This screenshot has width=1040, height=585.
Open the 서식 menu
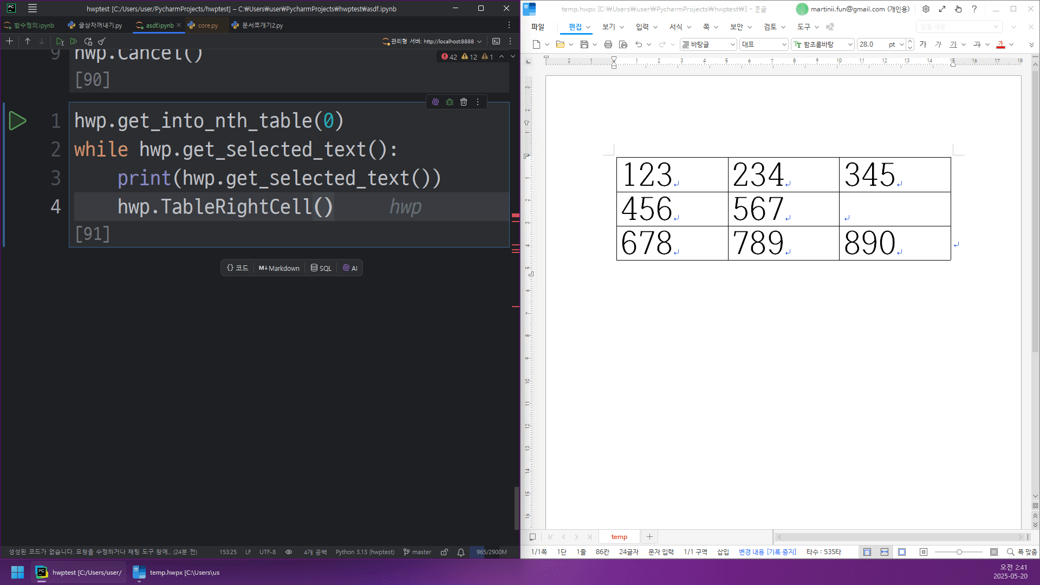tap(675, 27)
